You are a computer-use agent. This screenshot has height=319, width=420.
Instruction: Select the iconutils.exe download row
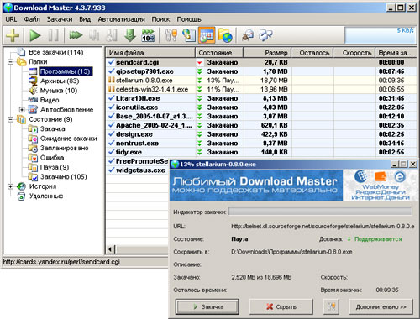coord(261,107)
